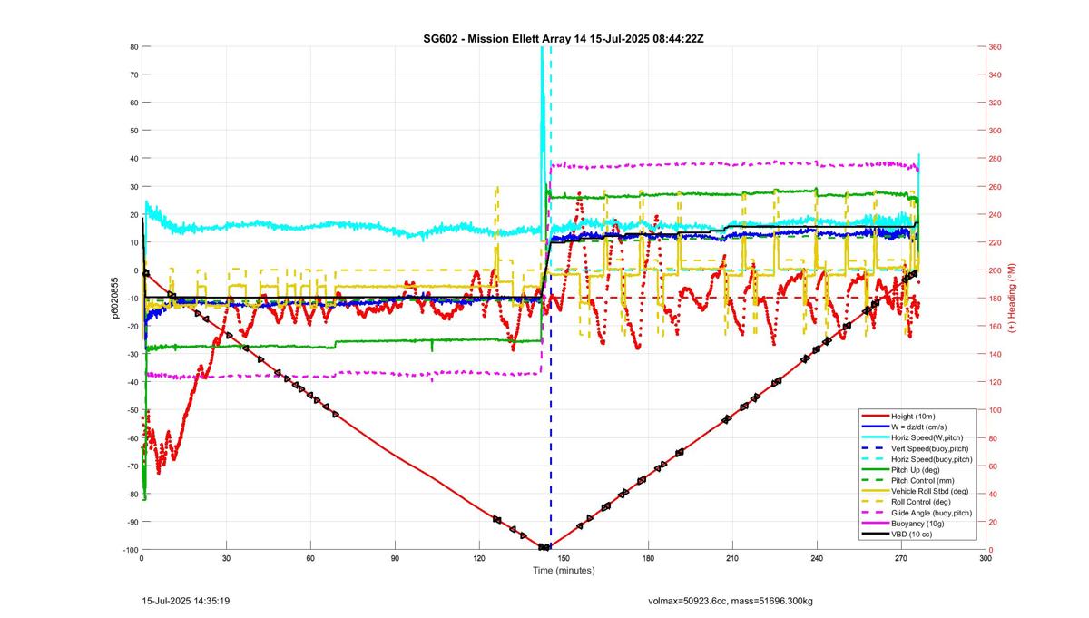Select left axis tick label '-50'
1089x618 pixels.
[131, 410]
